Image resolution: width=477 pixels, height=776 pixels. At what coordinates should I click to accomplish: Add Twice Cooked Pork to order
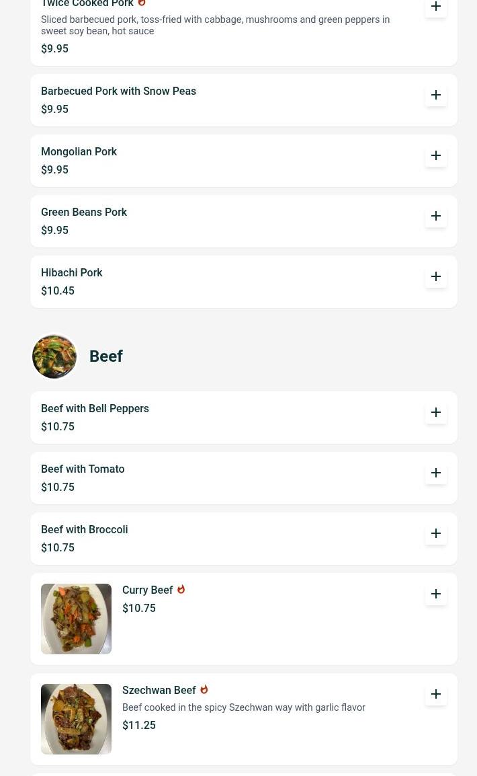click(x=435, y=7)
